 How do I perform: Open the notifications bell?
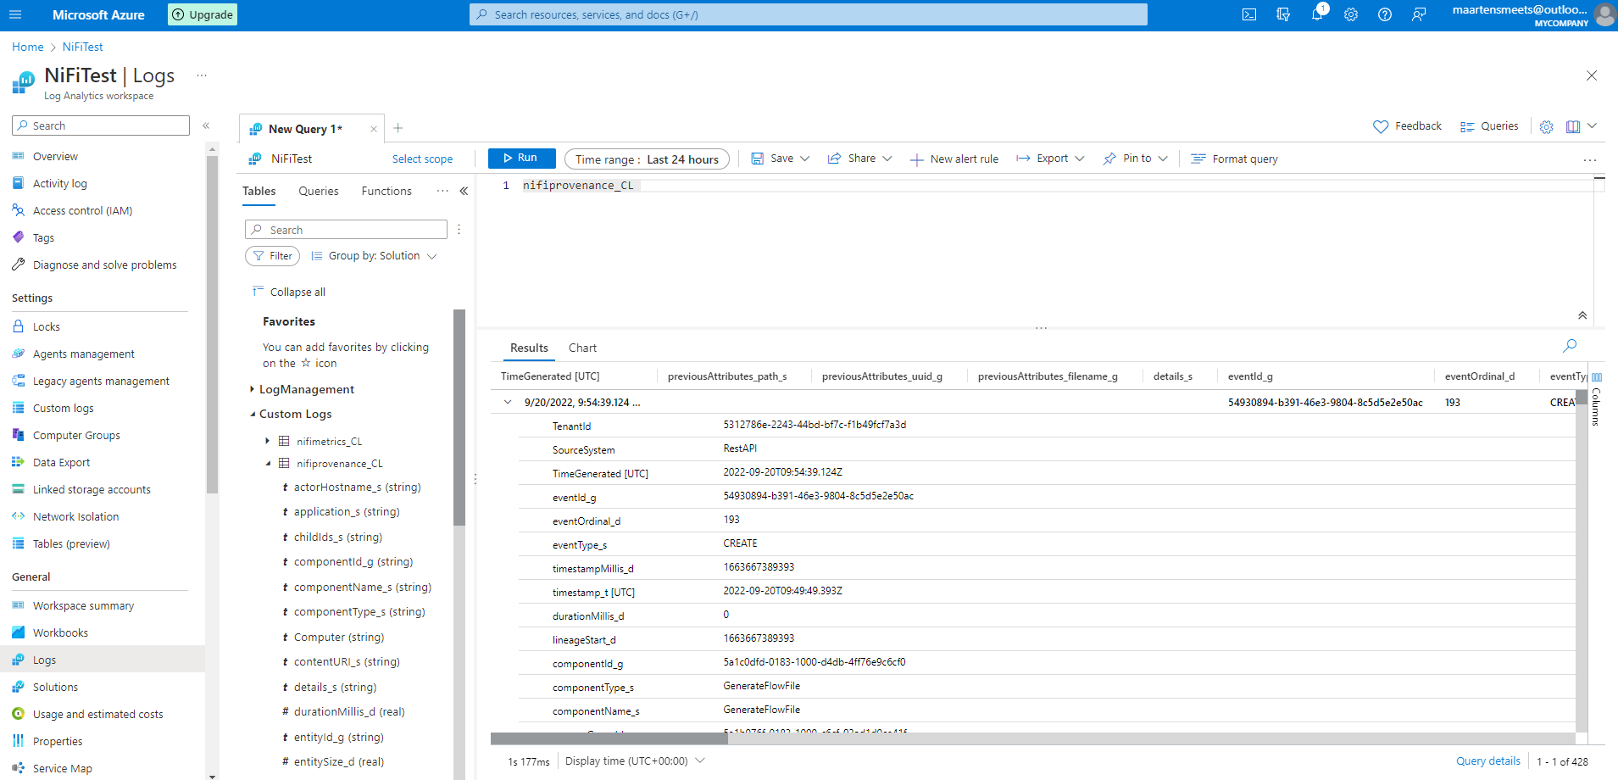click(x=1316, y=14)
